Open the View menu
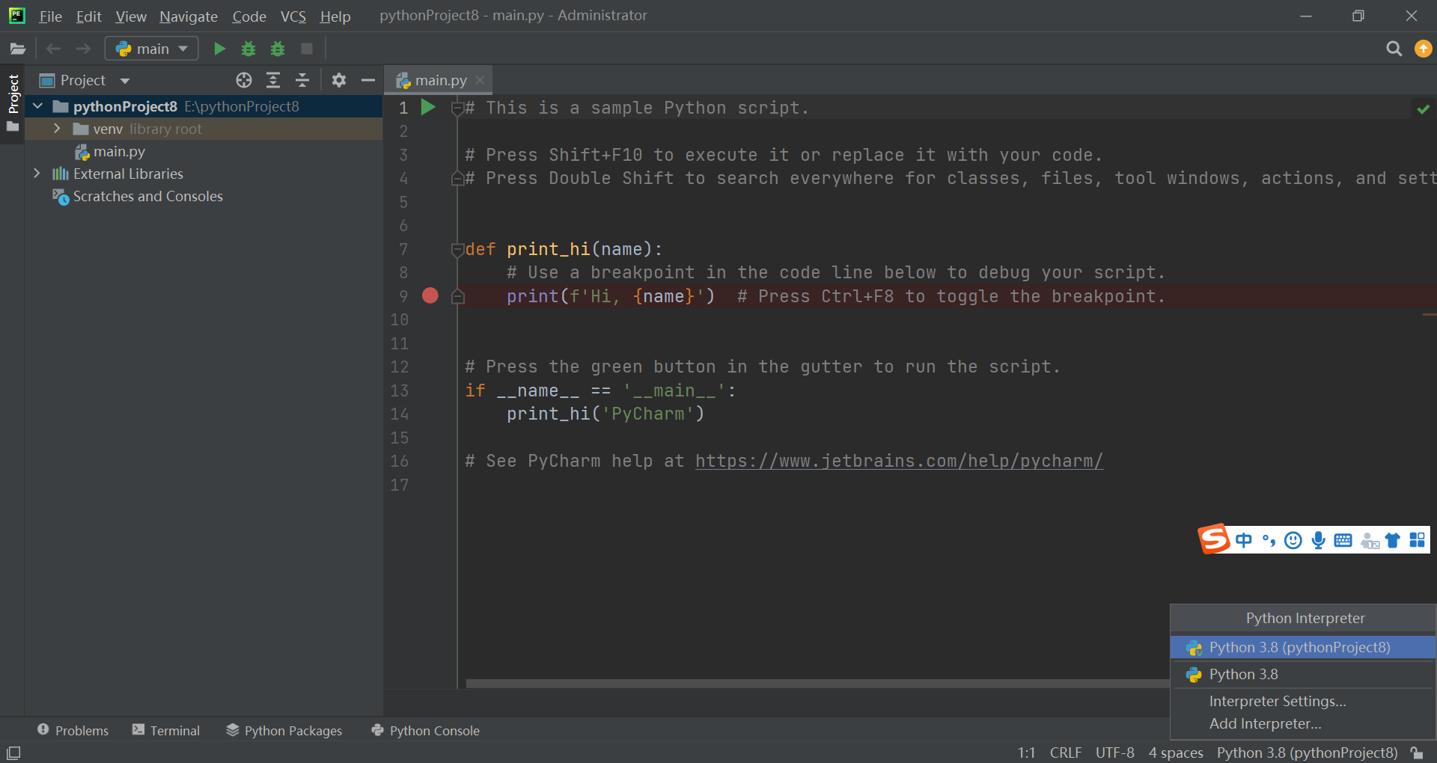 click(131, 16)
